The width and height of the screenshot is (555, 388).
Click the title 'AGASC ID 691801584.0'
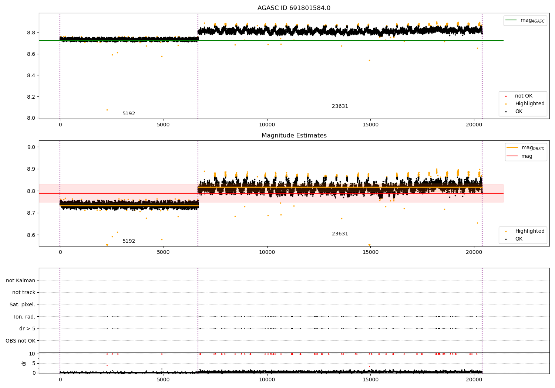click(294, 8)
